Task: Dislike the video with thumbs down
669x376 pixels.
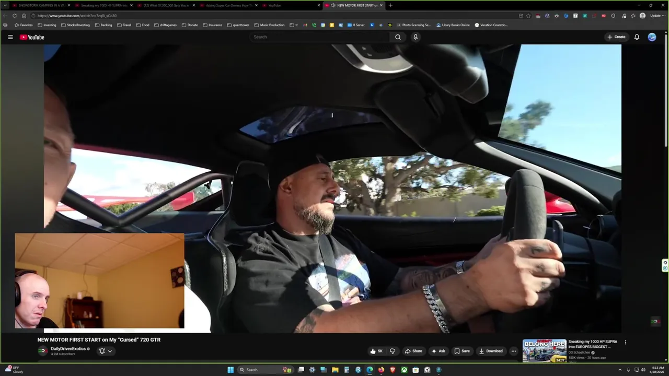Action: [x=393, y=351]
